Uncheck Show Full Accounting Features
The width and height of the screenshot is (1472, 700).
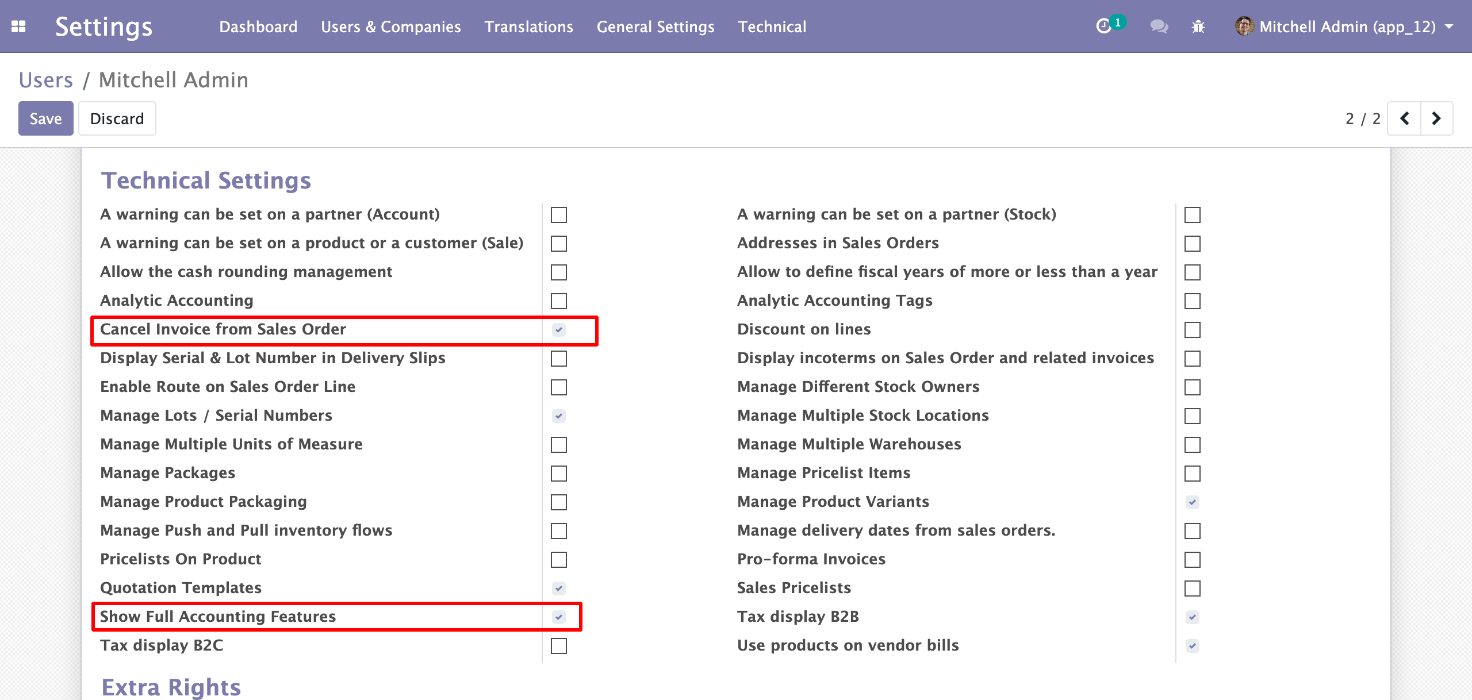pyautogui.click(x=559, y=617)
